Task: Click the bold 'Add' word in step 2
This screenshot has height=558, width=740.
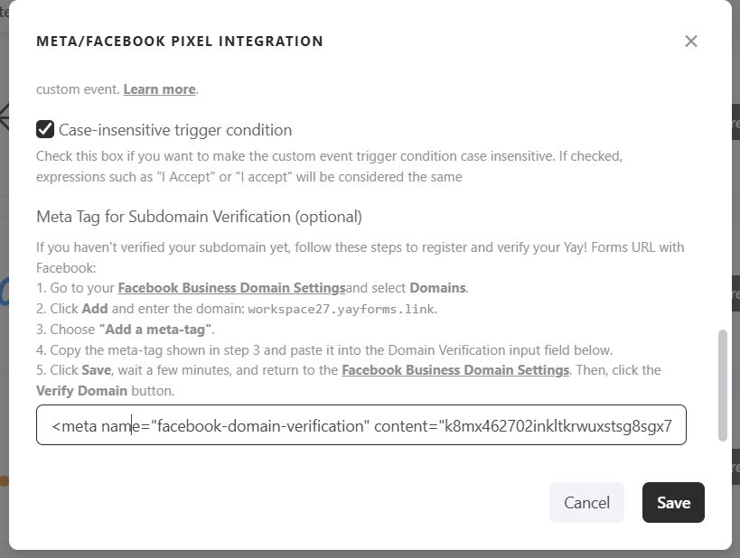Action: click(95, 309)
